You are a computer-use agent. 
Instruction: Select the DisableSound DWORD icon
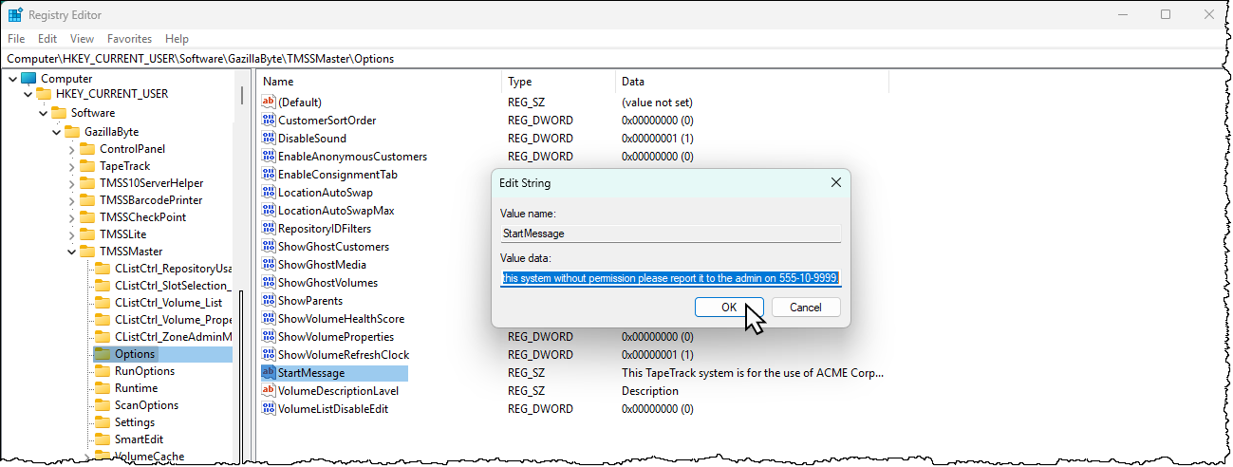[269, 139]
